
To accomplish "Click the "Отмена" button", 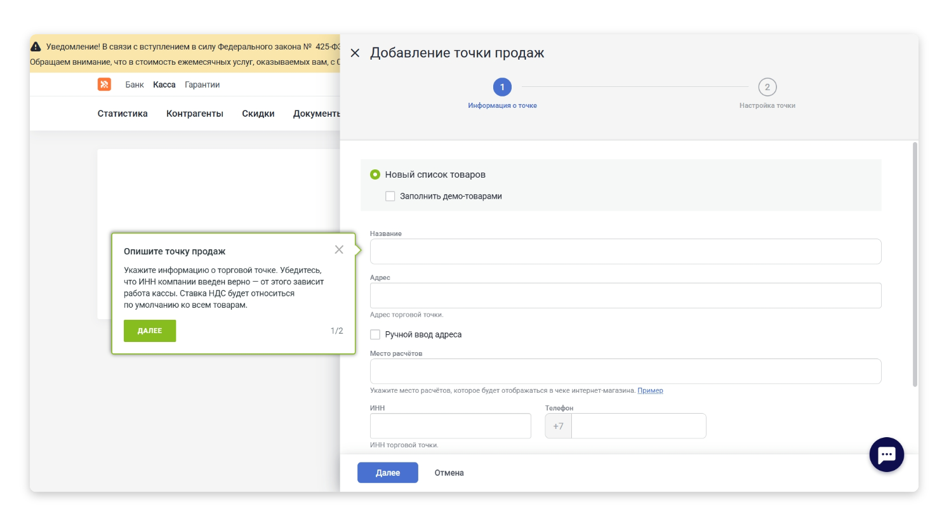I will tap(449, 473).
